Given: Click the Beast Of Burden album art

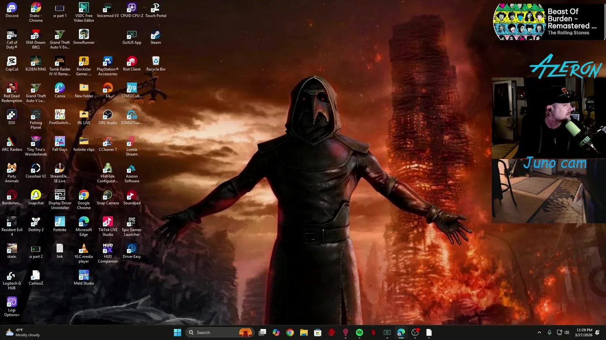Looking at the screenshot, I should 519,22.
